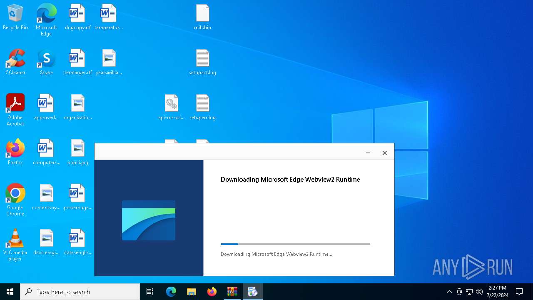Show hidden system tray icons

(449, 292)
